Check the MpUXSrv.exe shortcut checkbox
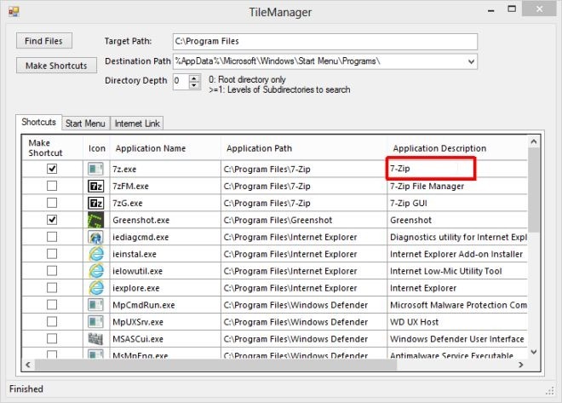Viewport: 562px width, 403px height. [52, 321]
